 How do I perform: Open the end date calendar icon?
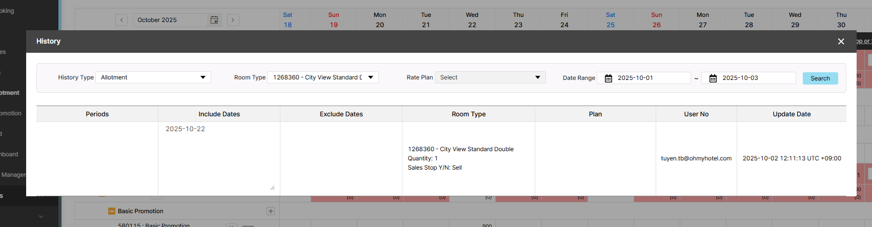tap(713, 78)
